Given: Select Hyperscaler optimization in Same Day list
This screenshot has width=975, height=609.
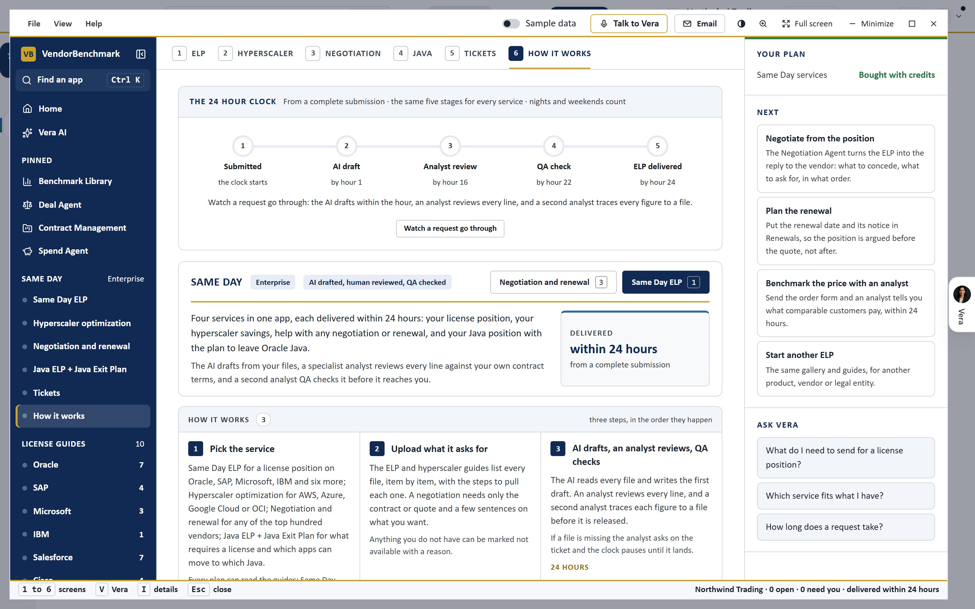Looking at the screenshot, I should click(x=83, y=323).
